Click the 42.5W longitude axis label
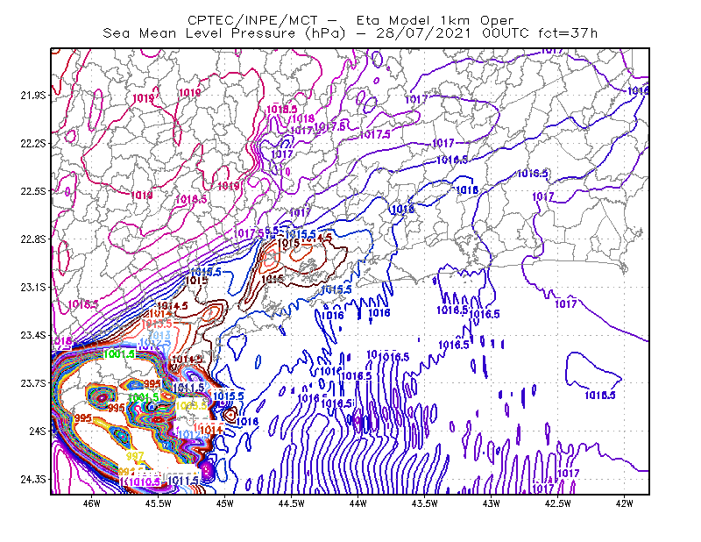Screen dimensions: 701x542 (558, 503)
